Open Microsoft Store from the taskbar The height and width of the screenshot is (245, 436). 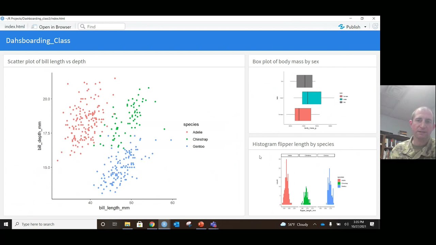[140, 224]
